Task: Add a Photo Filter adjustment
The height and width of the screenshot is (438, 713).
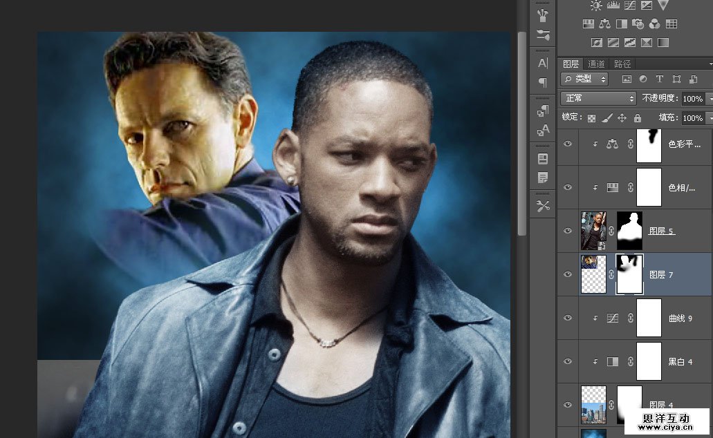Action: [x=638, y=23]
